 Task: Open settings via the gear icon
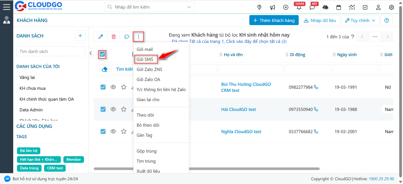391,7
